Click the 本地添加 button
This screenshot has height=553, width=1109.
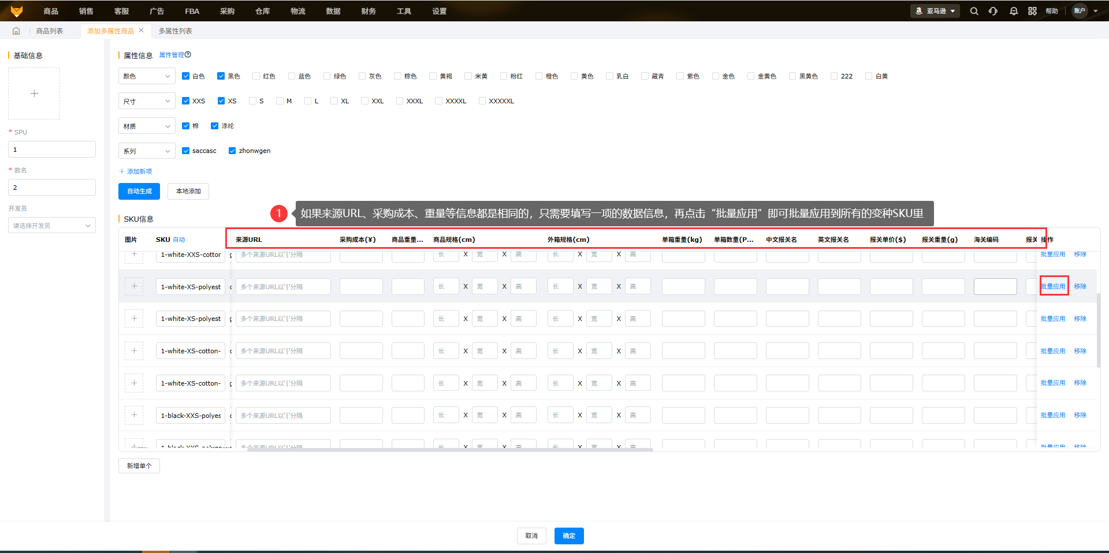tap(188, 192)
